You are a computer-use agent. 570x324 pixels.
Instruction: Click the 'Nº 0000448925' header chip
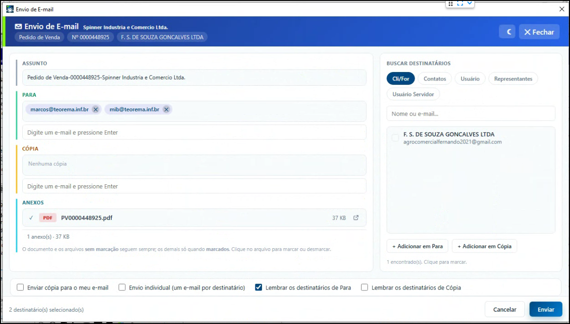(x=90, y=37)
